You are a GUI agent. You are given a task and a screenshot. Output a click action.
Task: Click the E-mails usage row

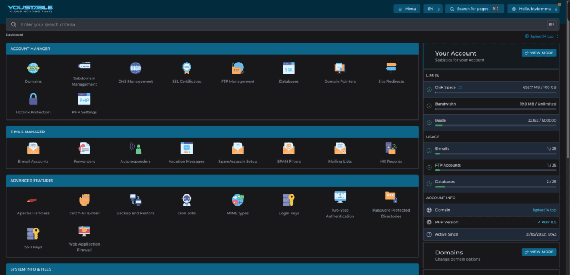[x=491, y=151]
